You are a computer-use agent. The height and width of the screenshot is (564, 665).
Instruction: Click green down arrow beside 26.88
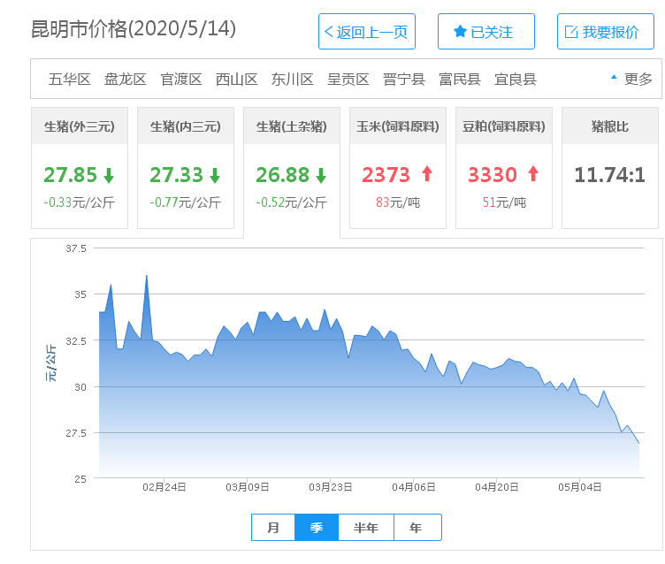tap(321, 175)
